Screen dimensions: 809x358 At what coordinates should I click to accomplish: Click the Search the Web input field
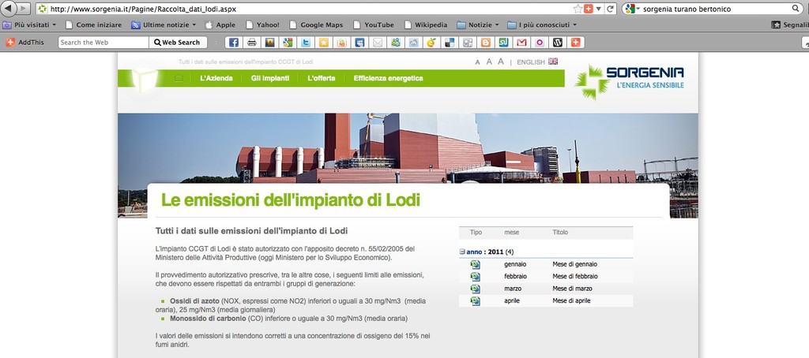click(x=103, y=43)
